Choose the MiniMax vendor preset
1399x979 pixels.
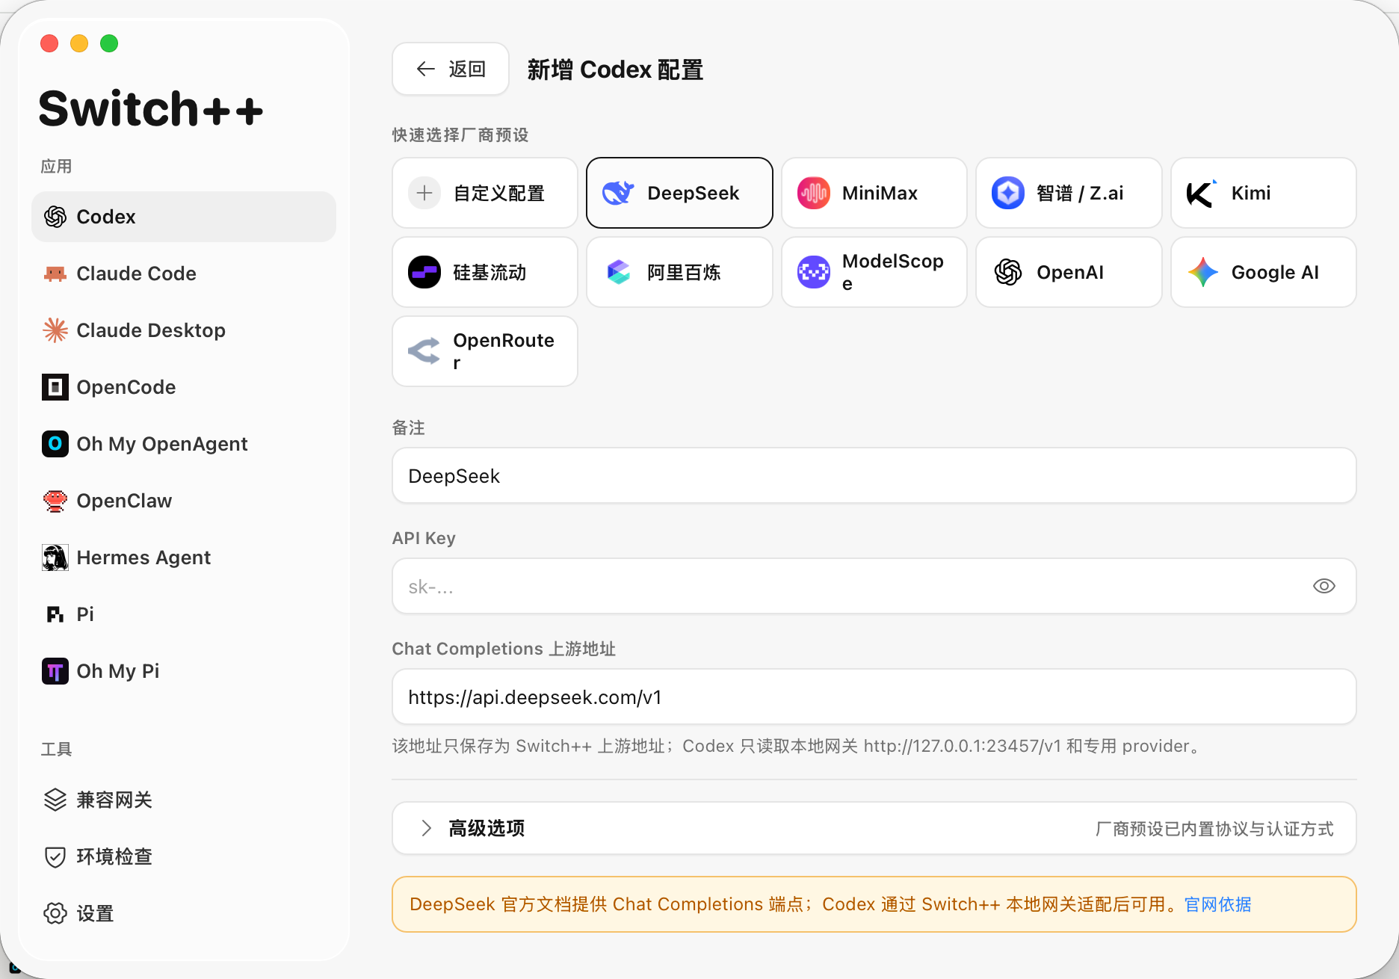coord(874,193)
